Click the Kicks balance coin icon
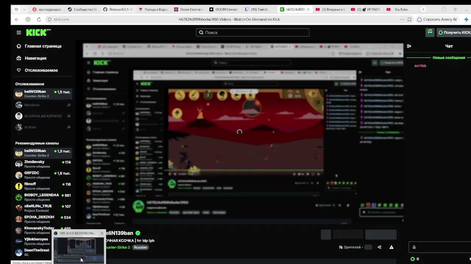This screenshot has height=264, width=471. coord(412,259)
